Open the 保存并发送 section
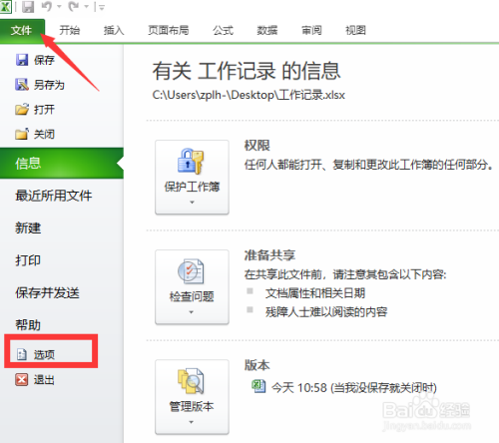The image size is (499, 443). tap(47, 293)
